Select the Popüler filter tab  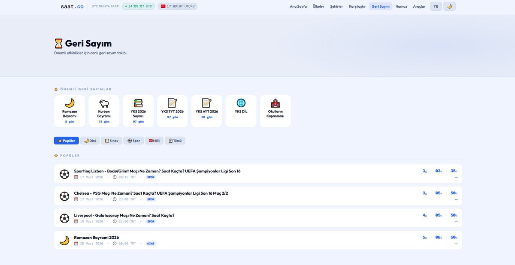click(67, 141)
